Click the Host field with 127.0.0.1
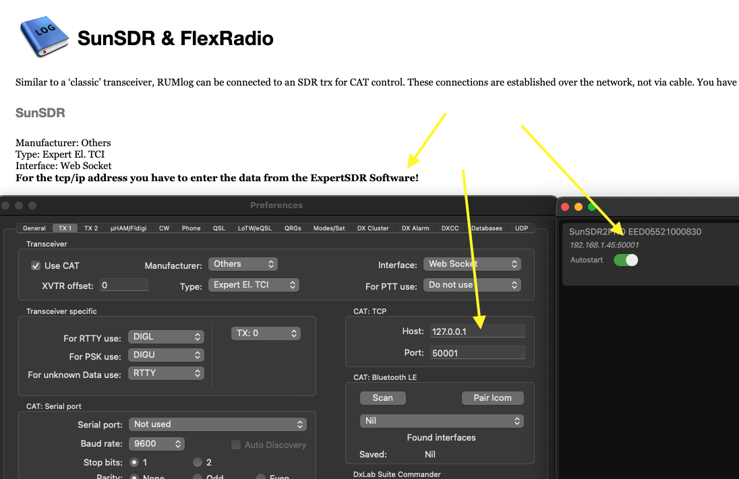 point(477,331)
